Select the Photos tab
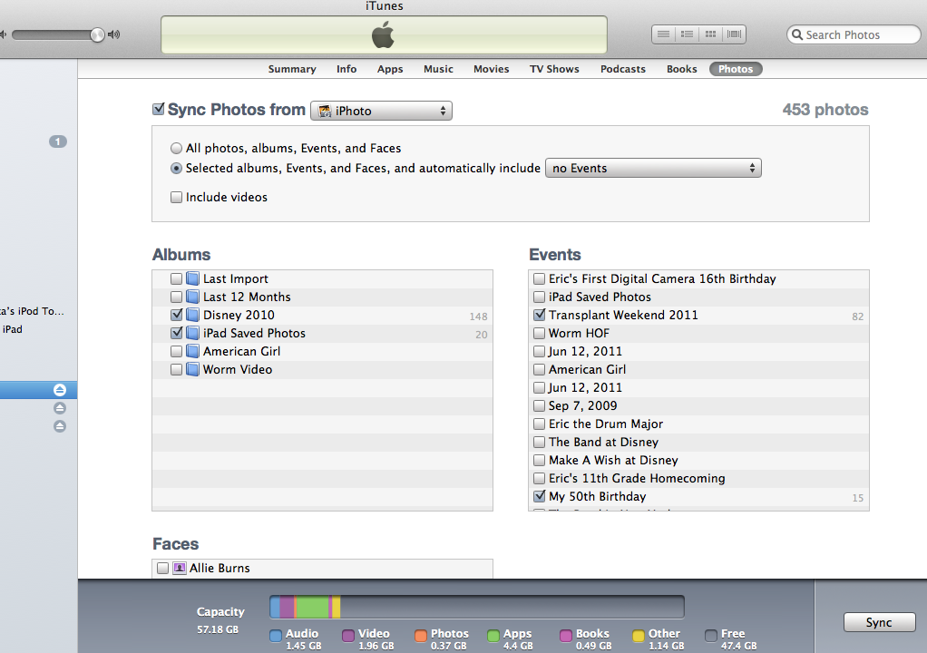Image resolution: width=927 pixels, height=653 pixels. 736,69
